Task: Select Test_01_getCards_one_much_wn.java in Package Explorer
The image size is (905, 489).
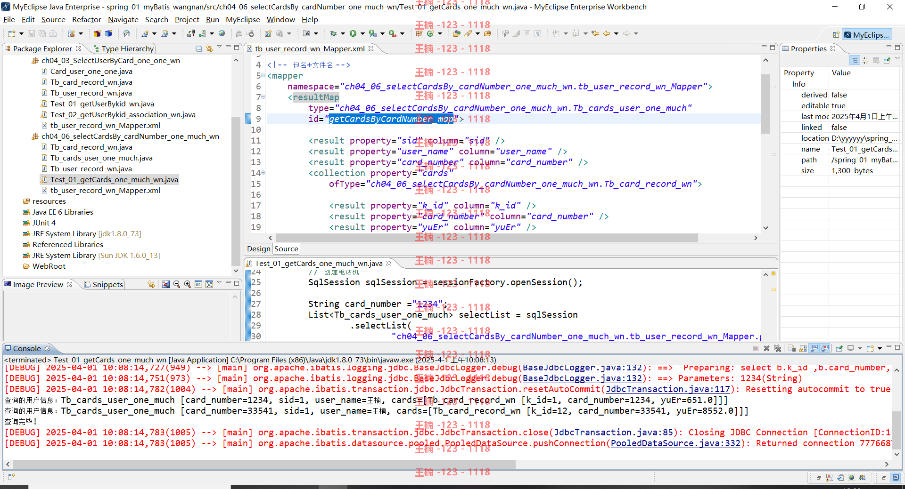Action: click(114, 179)
